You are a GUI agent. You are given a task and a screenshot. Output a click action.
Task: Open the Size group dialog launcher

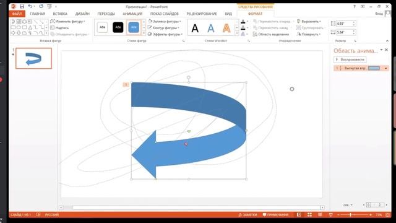click(x=355, y=41)
